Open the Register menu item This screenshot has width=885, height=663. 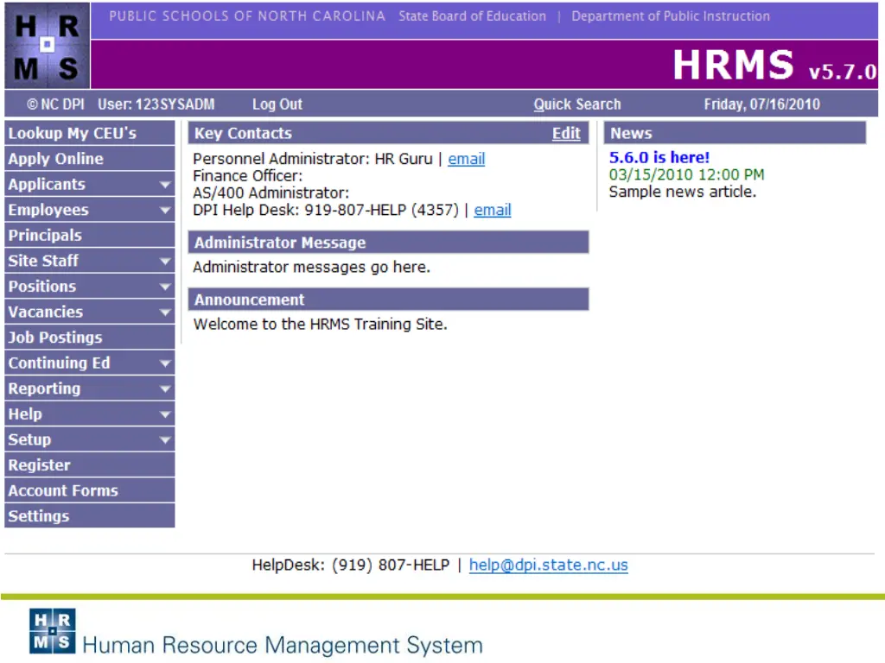click(90, 465)
